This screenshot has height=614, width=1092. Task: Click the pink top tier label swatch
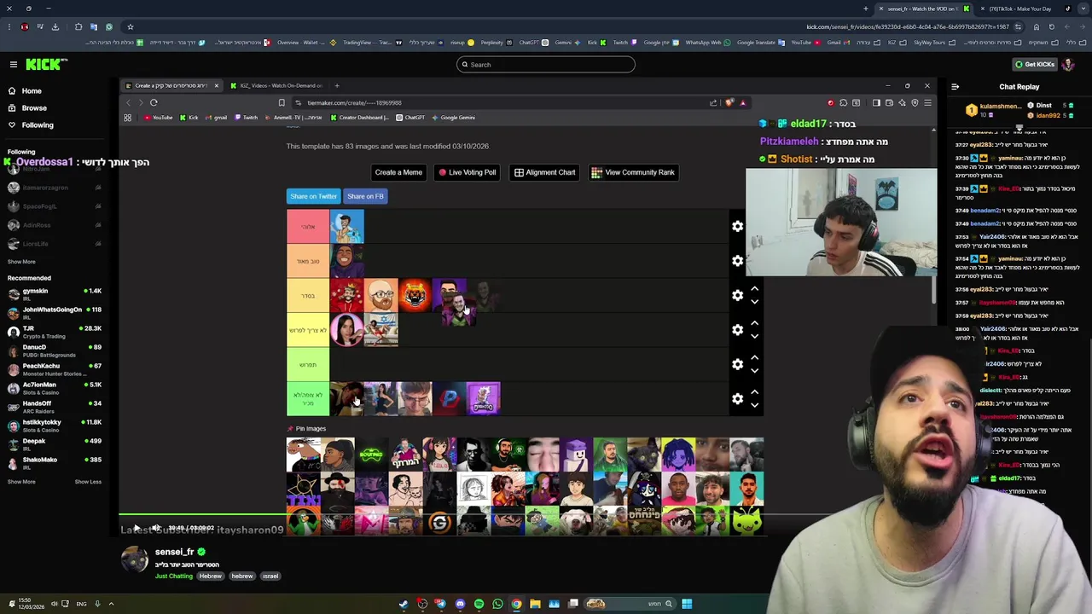(308, 226)
